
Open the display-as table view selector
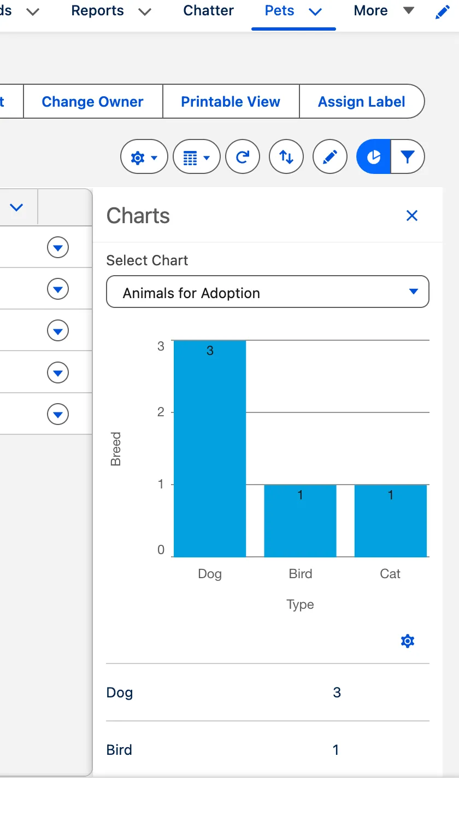tap(196, 158)
